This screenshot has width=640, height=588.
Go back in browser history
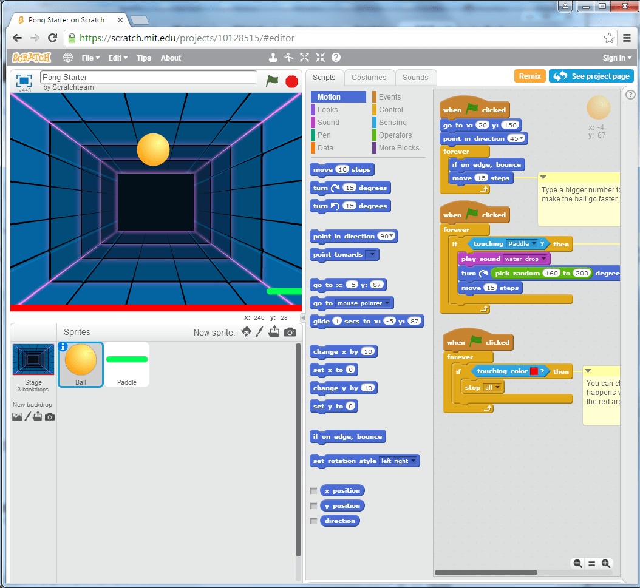coord(17,38)
